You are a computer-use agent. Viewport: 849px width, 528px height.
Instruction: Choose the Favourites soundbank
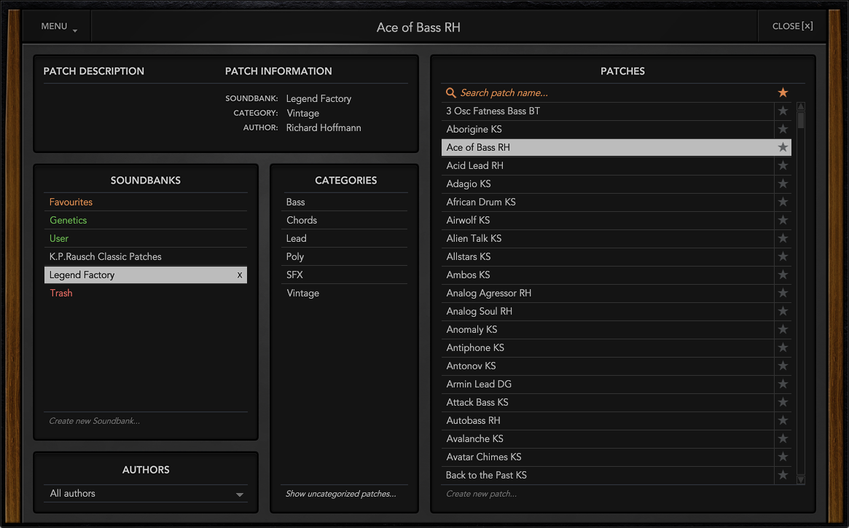tap(71, 202)
